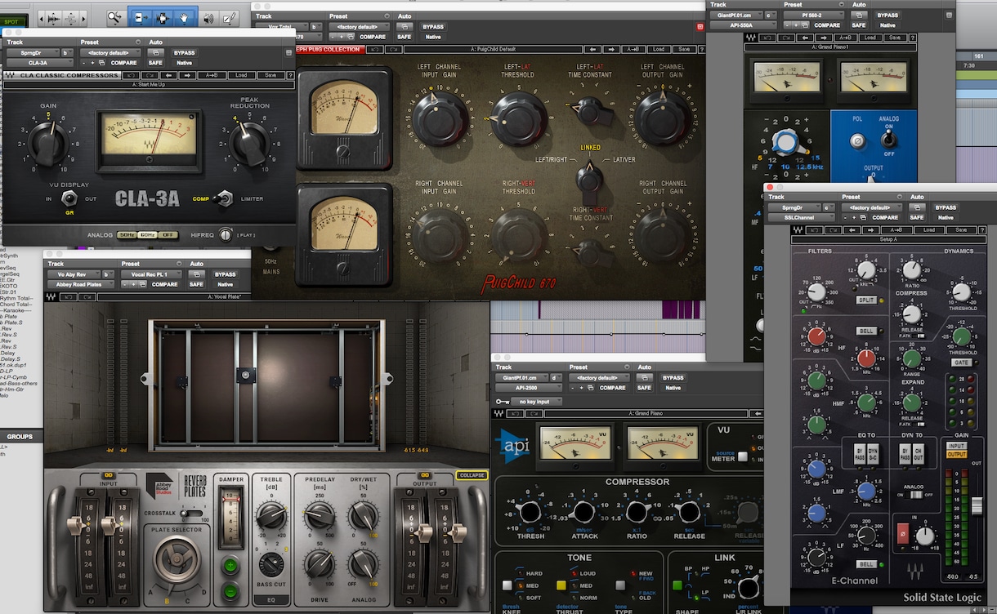
Task: Load previous preset arrow in CLA-3A
Action: (x=168, y=75)
